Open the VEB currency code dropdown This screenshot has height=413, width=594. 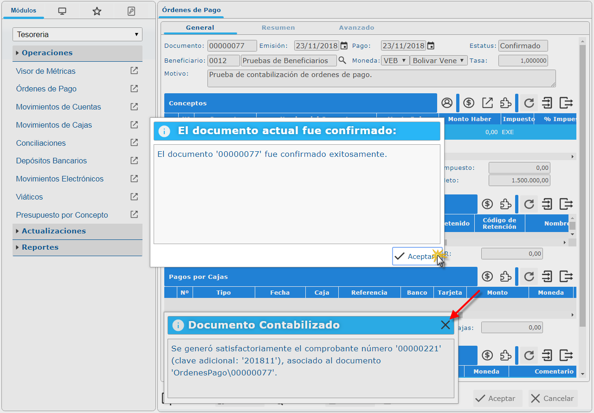point(395,60)
